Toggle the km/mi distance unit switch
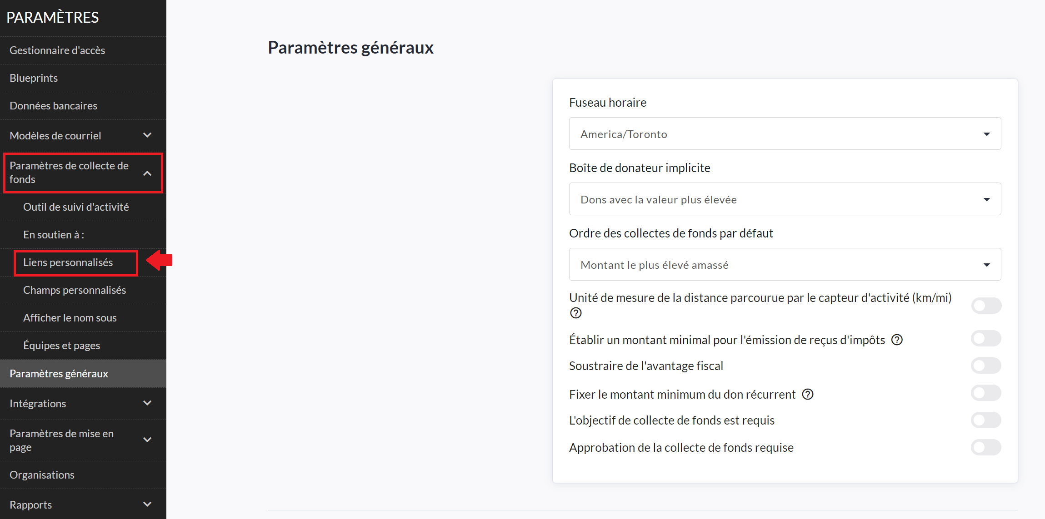The image size is (1045, 519). [985, 305]
